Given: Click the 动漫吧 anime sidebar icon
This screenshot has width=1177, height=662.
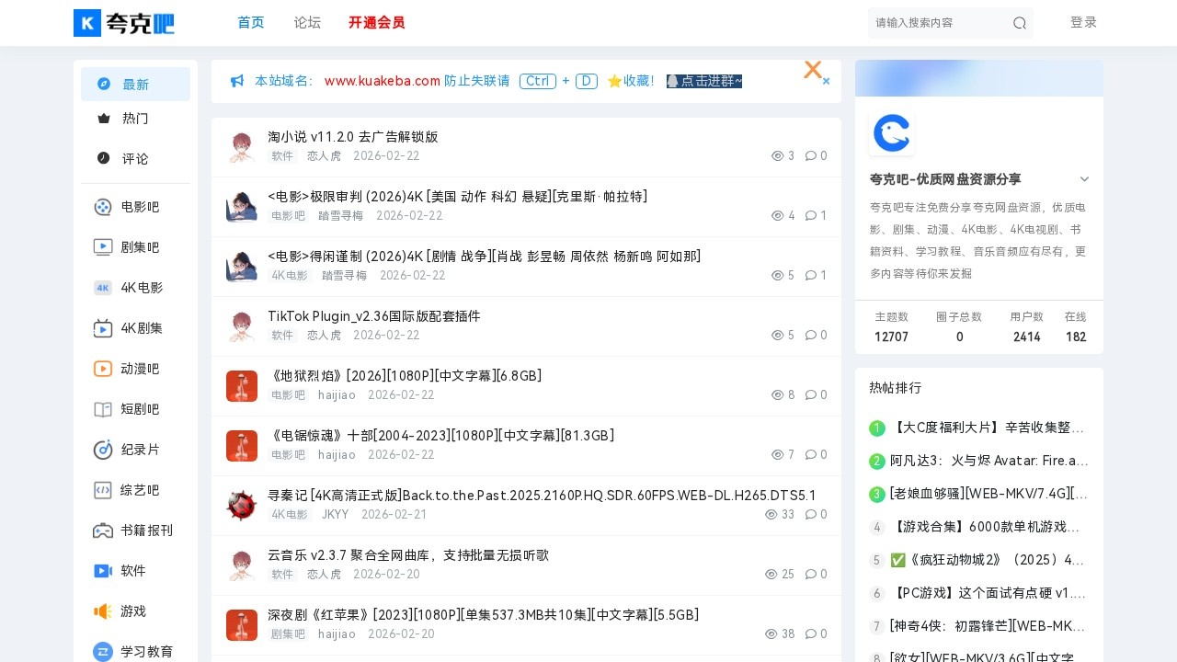Looking at the screenshot, I should [x=103, y=369].
